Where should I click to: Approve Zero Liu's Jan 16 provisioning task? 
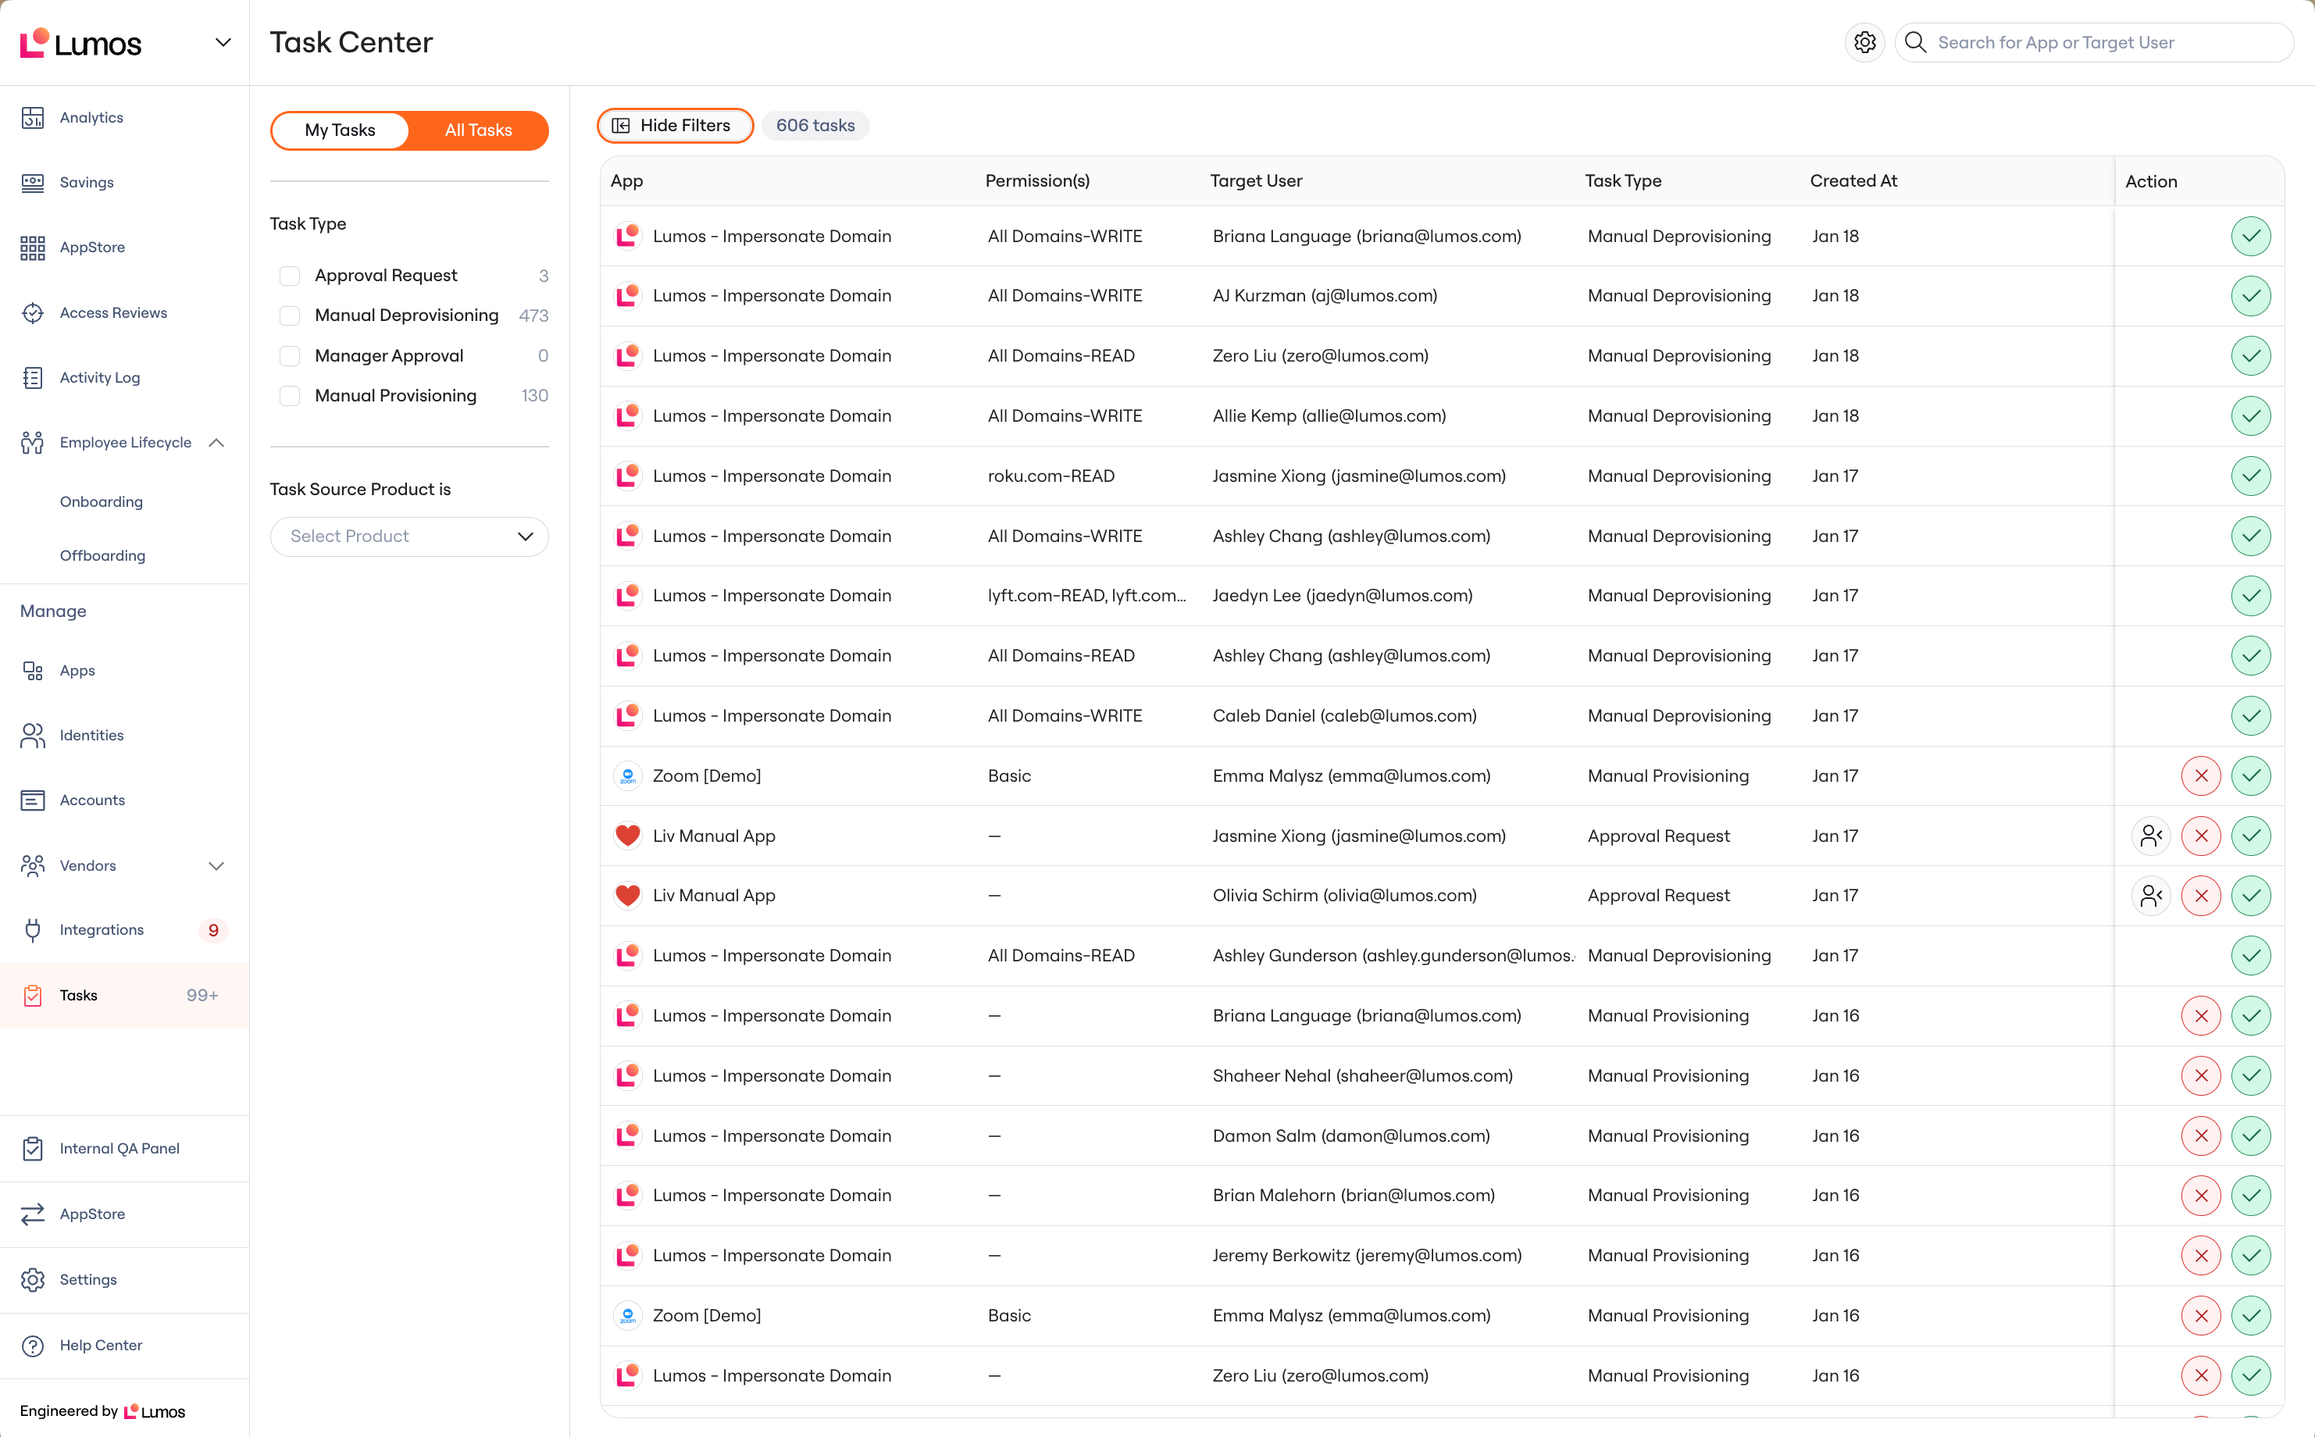pos(2250,1375)
